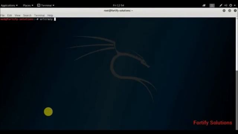The width and height of the screenshot is (238, 134).
Task: Open the Places menu in top bar
Action: coord(28,6)
